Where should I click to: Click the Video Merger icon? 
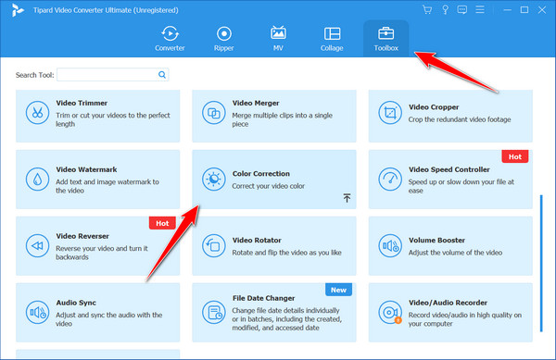pos(214,113)
